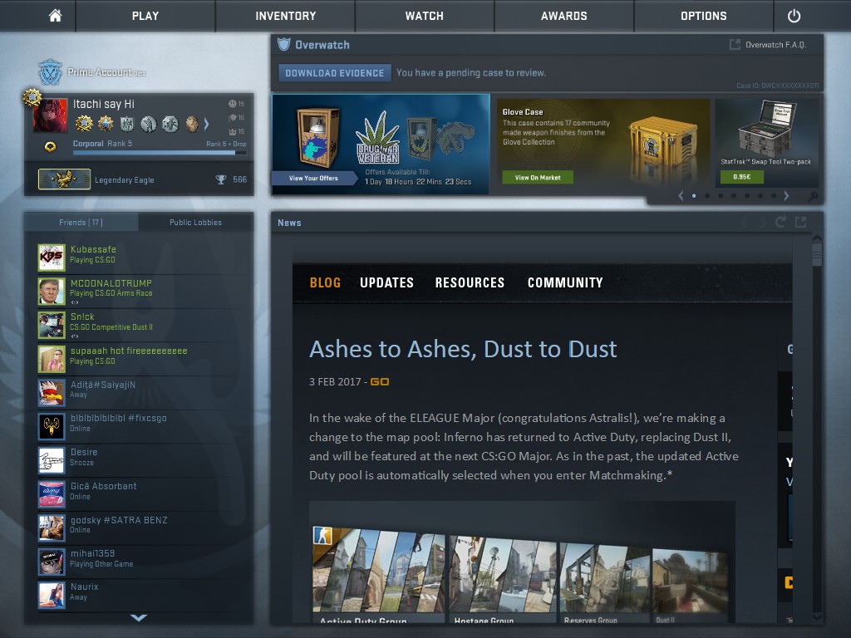
Task: Select the second store carousel dot
Action: point(707,196)
